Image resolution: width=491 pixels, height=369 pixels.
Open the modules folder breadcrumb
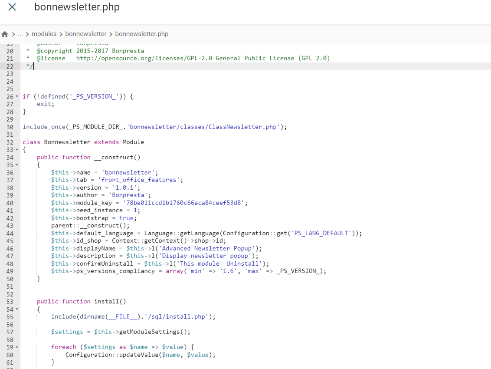(x=44, y=34)
